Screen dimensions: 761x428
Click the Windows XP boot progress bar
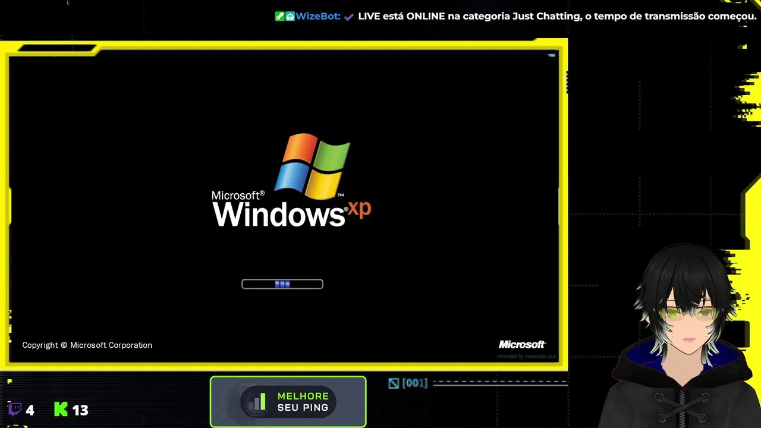coord(282,284)
